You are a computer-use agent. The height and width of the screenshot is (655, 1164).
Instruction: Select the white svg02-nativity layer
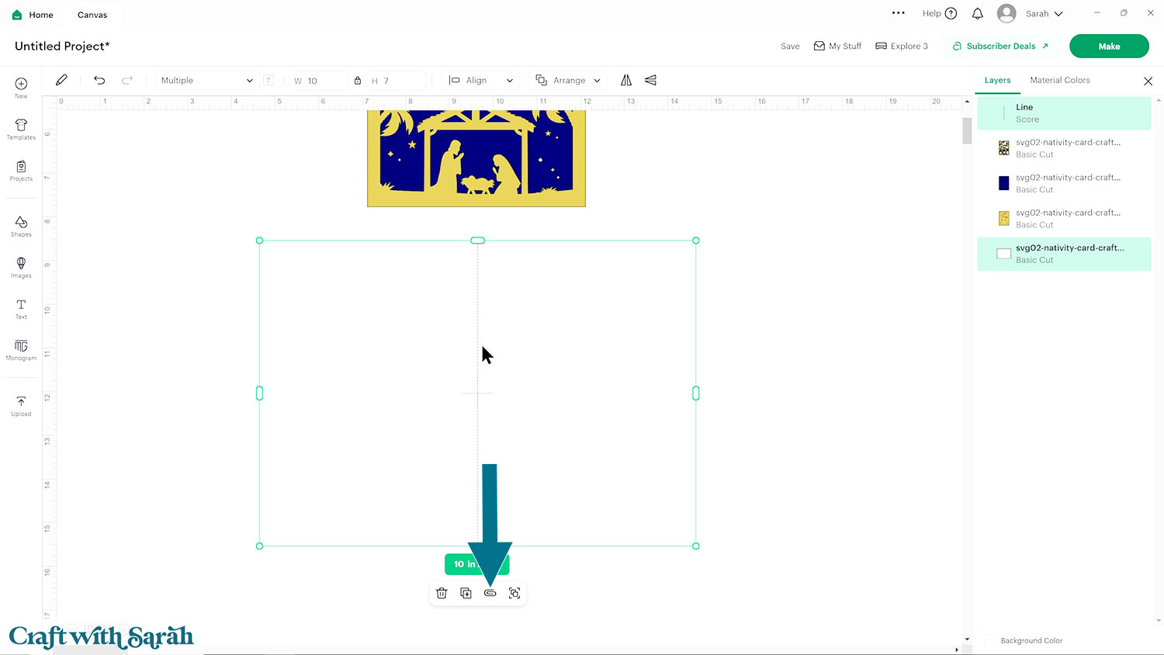click(x=1064, y=254)
